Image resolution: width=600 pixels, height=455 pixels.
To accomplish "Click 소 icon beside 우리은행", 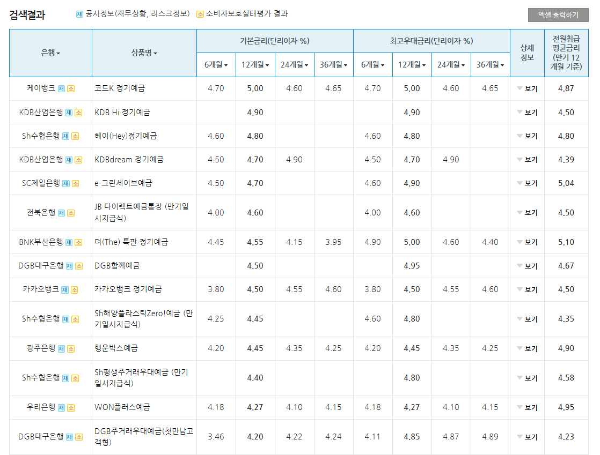I will (x=71, y=408).
